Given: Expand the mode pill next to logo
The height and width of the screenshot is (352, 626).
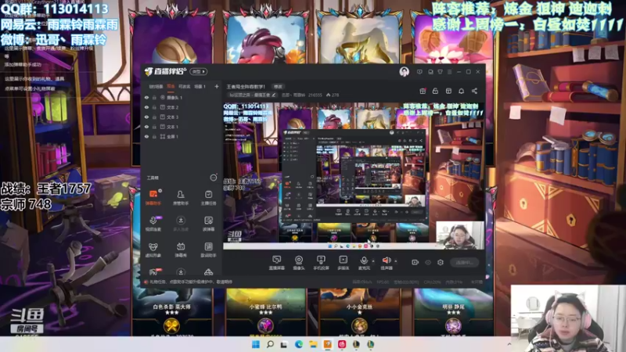Looking at the screenshot, I should (x=199, y=71).
